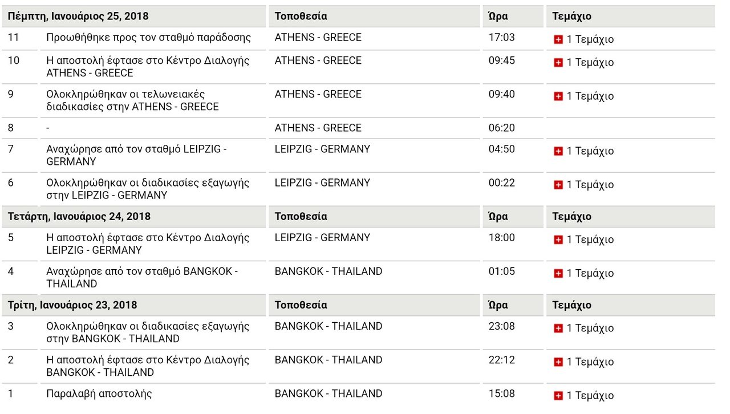The image size is (730, 414).
Task: Click the plus icon for 04:50 Leipzig departure
Action: click(x=558, y=151)
